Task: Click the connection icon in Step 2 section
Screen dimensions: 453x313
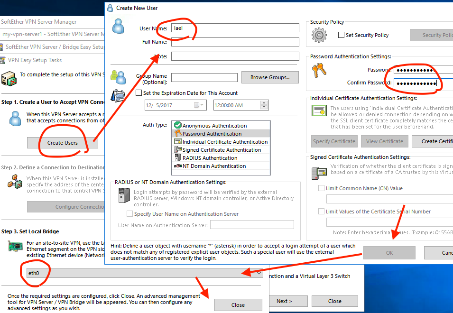Action: point(15,182)
